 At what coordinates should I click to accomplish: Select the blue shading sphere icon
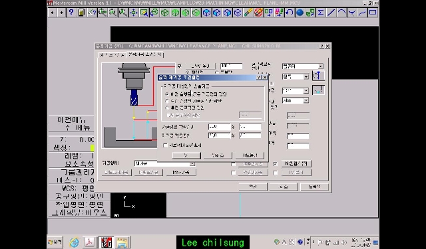[x=300, y=13]
